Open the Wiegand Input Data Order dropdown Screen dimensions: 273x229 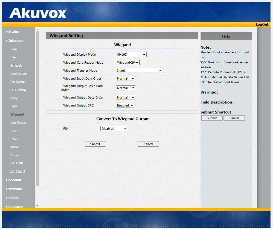(x=125, y=78)
